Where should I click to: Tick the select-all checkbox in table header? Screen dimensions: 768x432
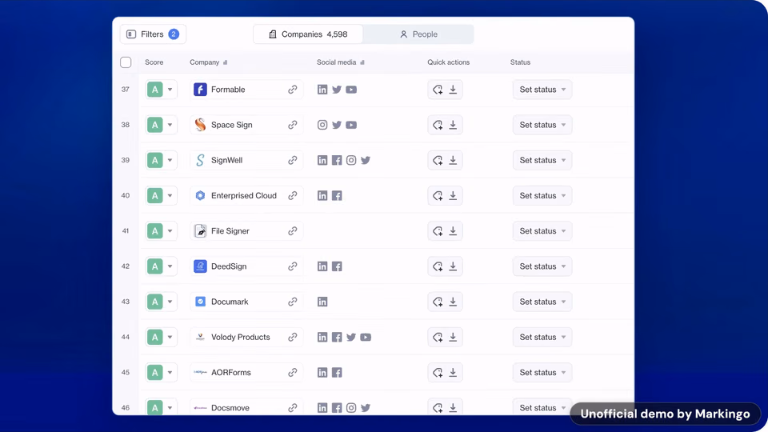126,62
